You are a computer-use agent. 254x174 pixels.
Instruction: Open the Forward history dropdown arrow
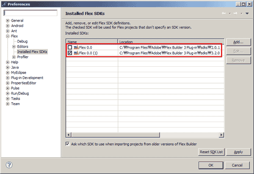(241, 14)
